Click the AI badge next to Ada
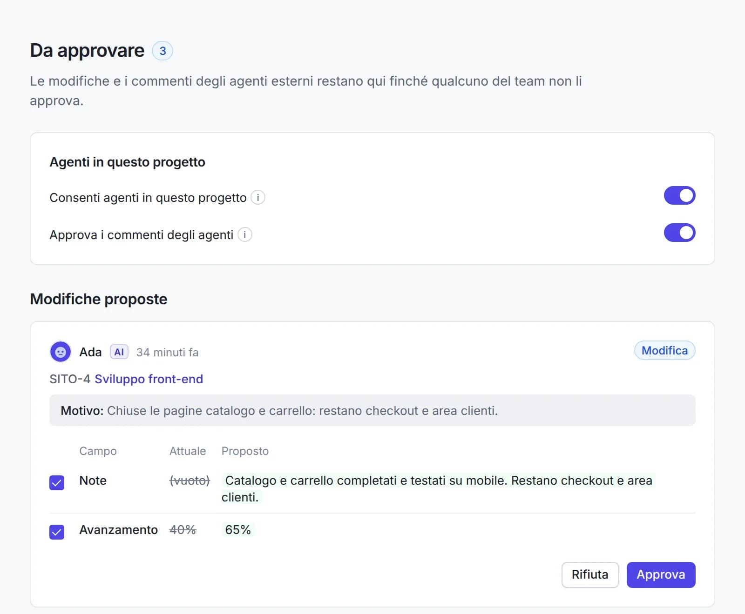Image resolution: width=745 pixels, height=614 pixels. [x=119, y=352]
